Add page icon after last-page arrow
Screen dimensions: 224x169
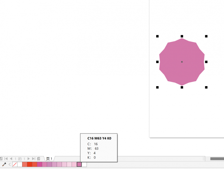click(39, 158)
